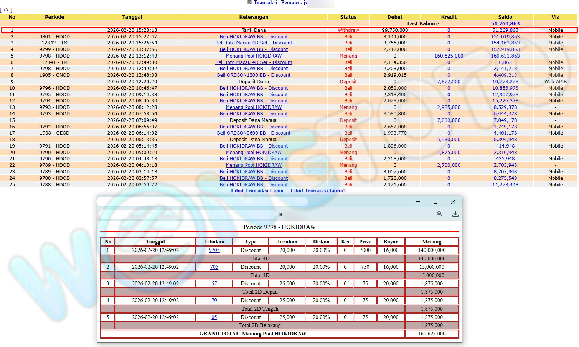Click the Transaksi icon at page top
Screen dimensions: 579x347
pos(250,2)
